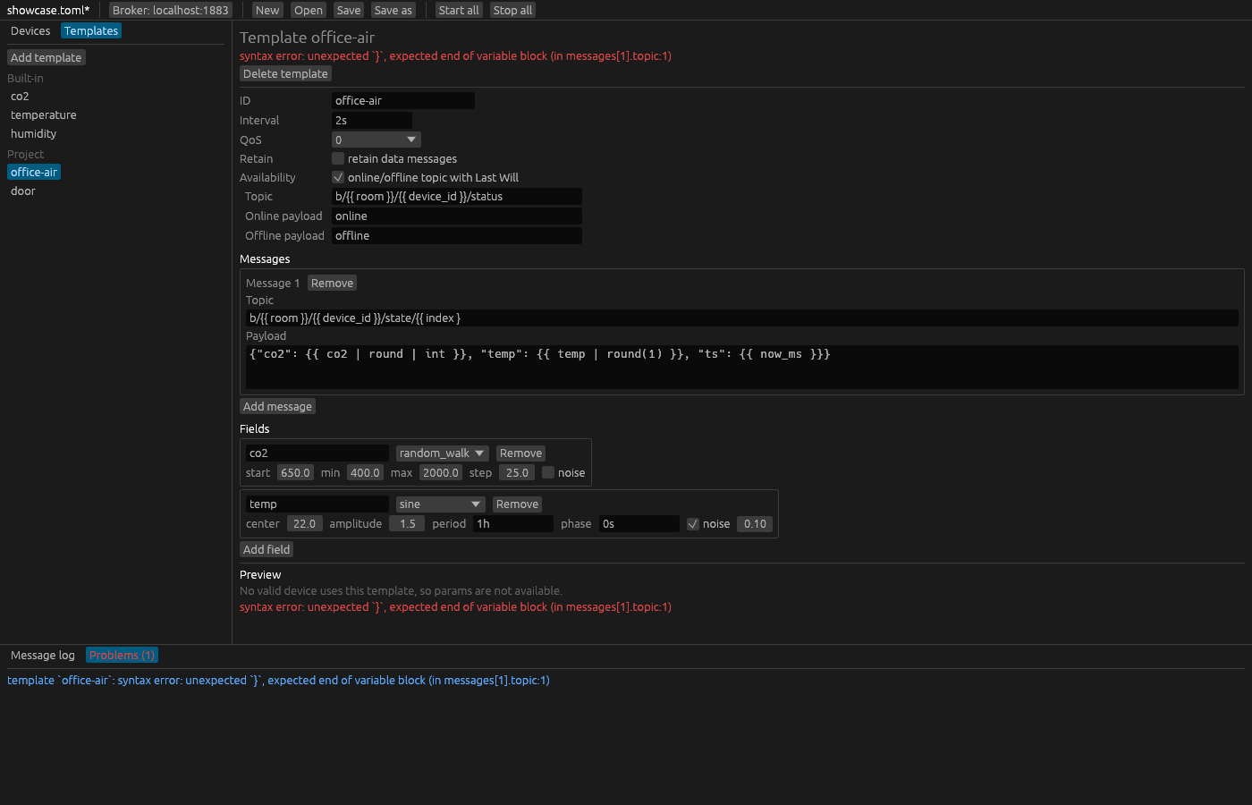The height and width of the screenshot is (805, 1252).
Task: Switch to the Templates tab
Action: point(91,30)
